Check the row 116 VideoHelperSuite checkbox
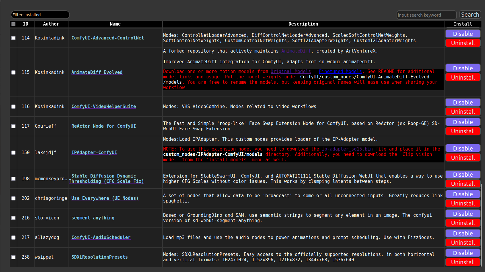This screenshot has height=272, width=485. [13, 107]
